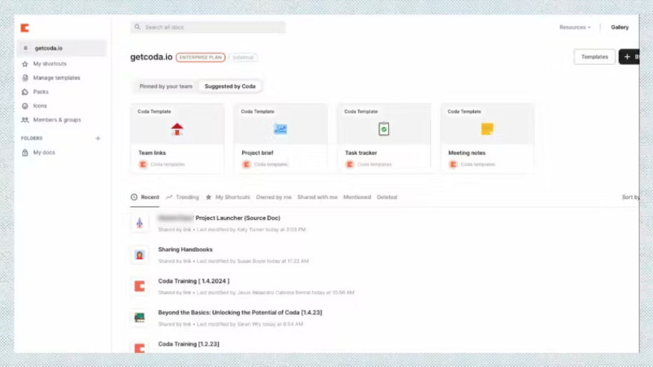Select getcoda.io workspace in sidebar
Screen dimensions: 653x367
point(61,49)
